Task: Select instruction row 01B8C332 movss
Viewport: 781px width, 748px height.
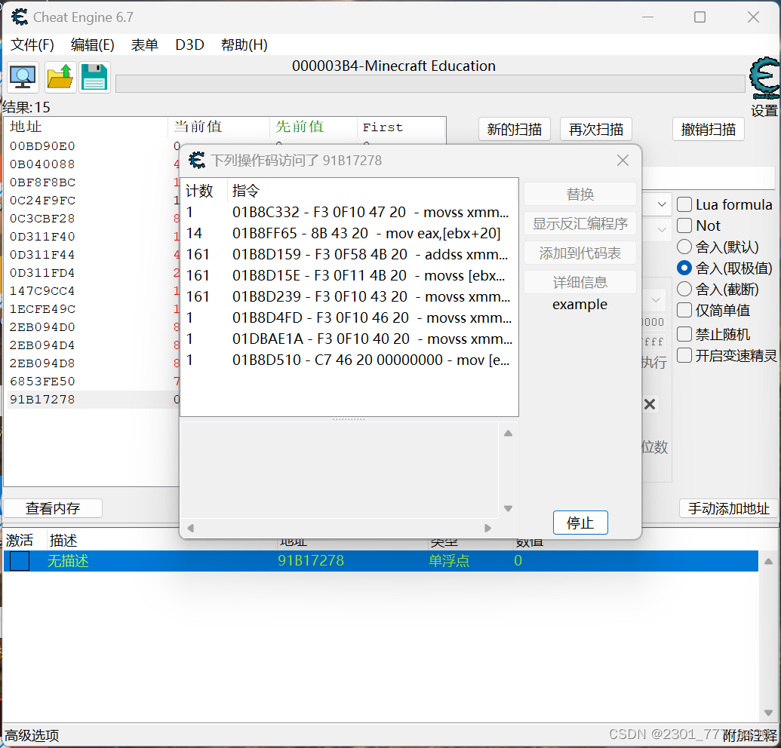Action: click(349, 212)
